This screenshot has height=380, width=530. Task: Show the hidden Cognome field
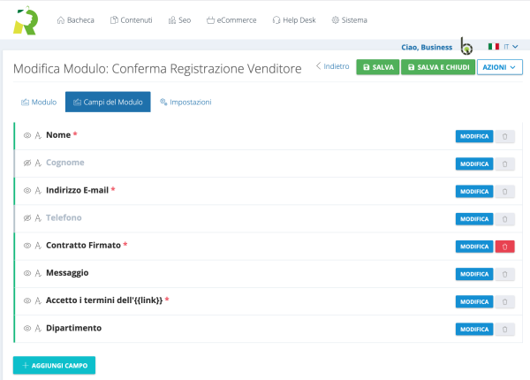27,163
